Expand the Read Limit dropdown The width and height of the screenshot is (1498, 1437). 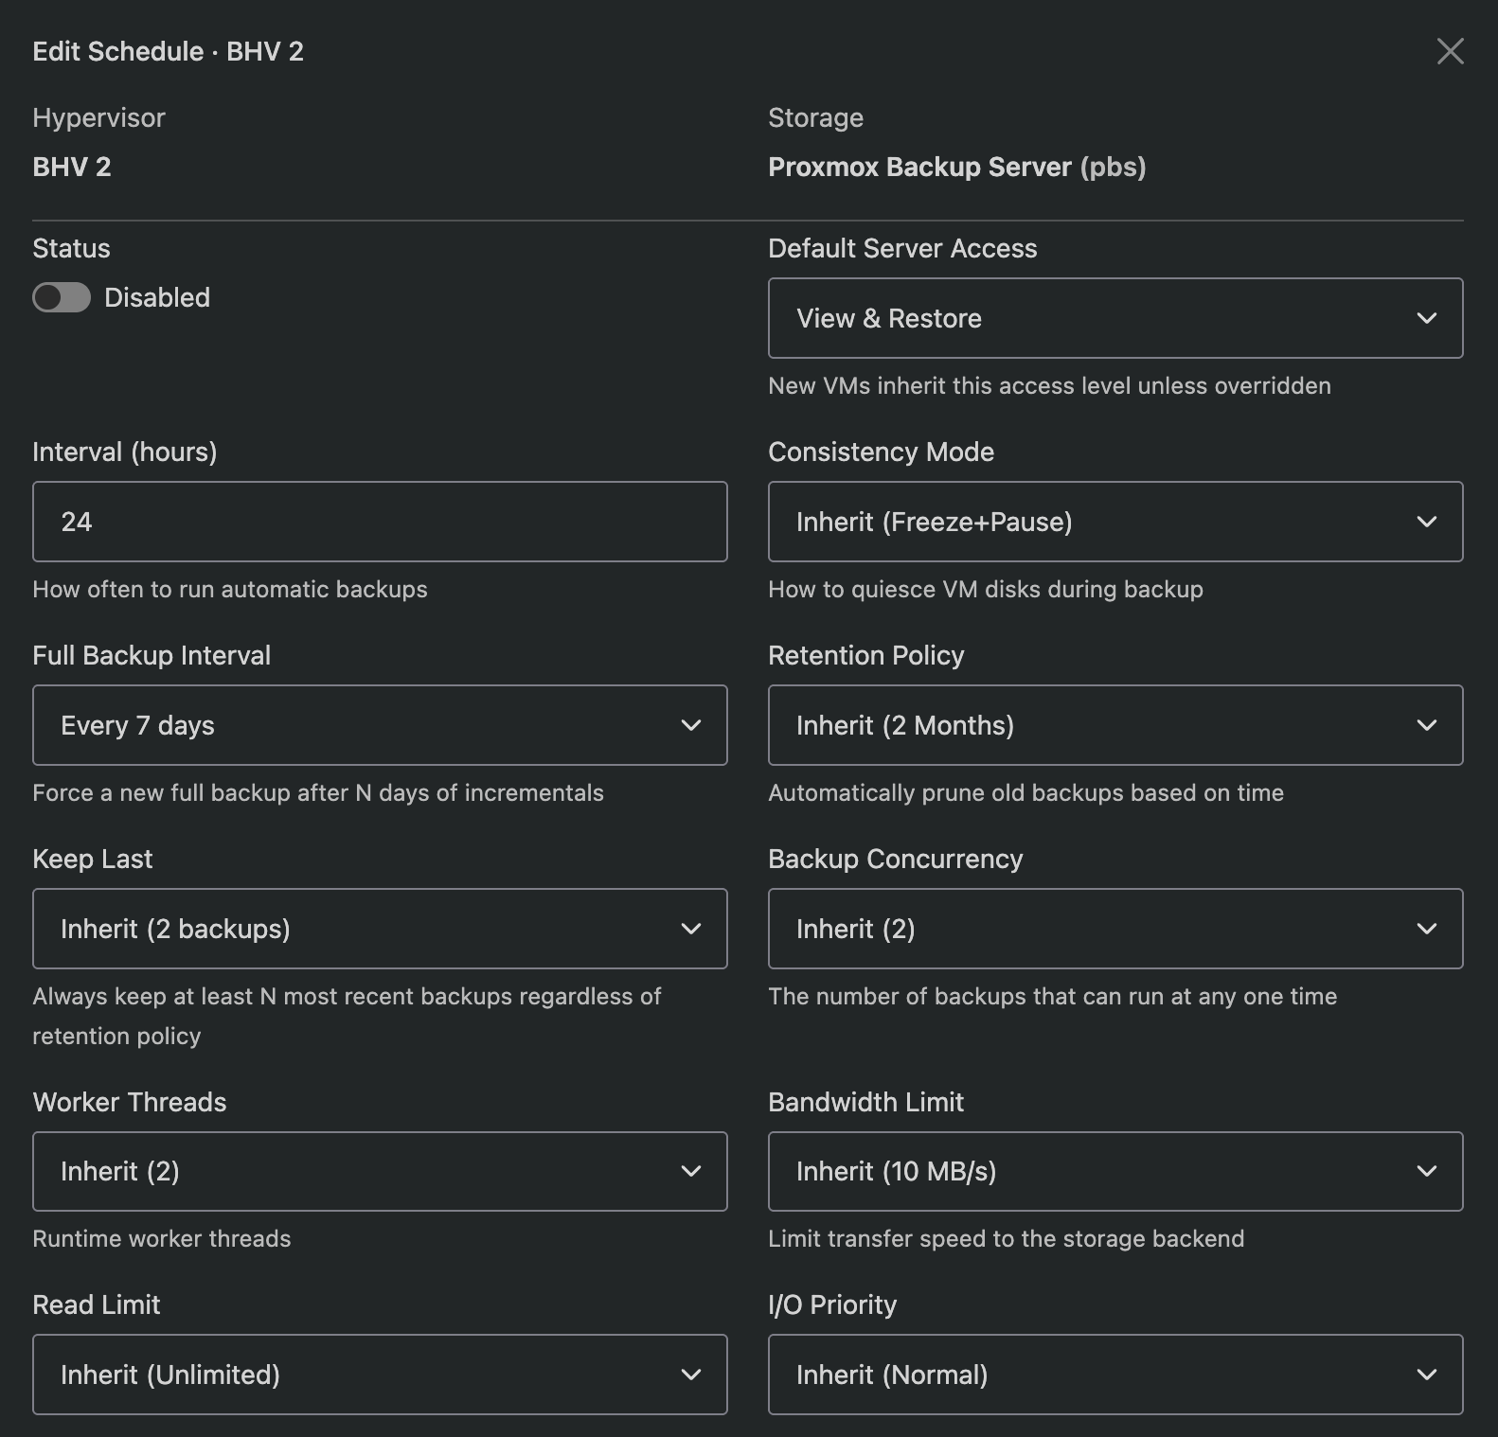[380, 1375]
